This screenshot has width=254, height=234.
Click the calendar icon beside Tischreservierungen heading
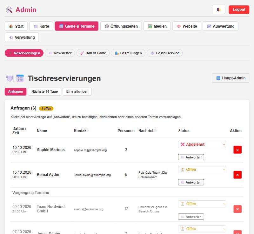click(x=20, y=78)
